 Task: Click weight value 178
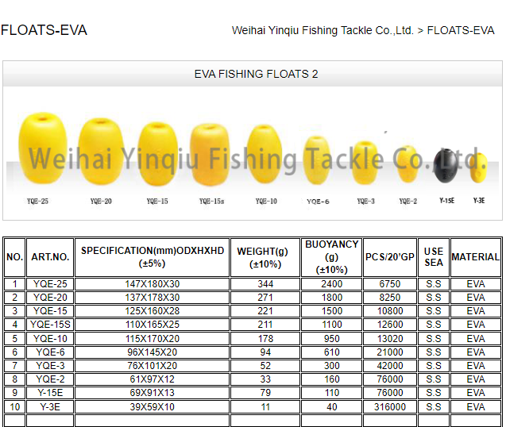click(x=265, y=339)
